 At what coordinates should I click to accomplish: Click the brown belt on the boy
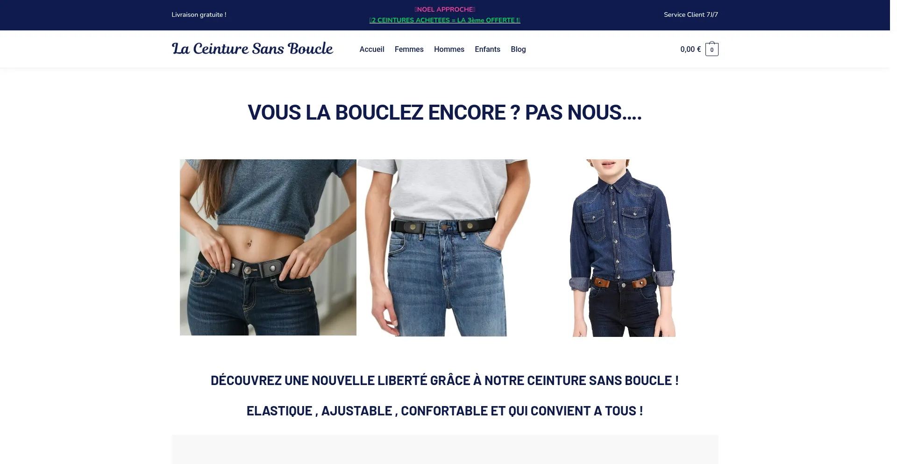click(622, 283)
